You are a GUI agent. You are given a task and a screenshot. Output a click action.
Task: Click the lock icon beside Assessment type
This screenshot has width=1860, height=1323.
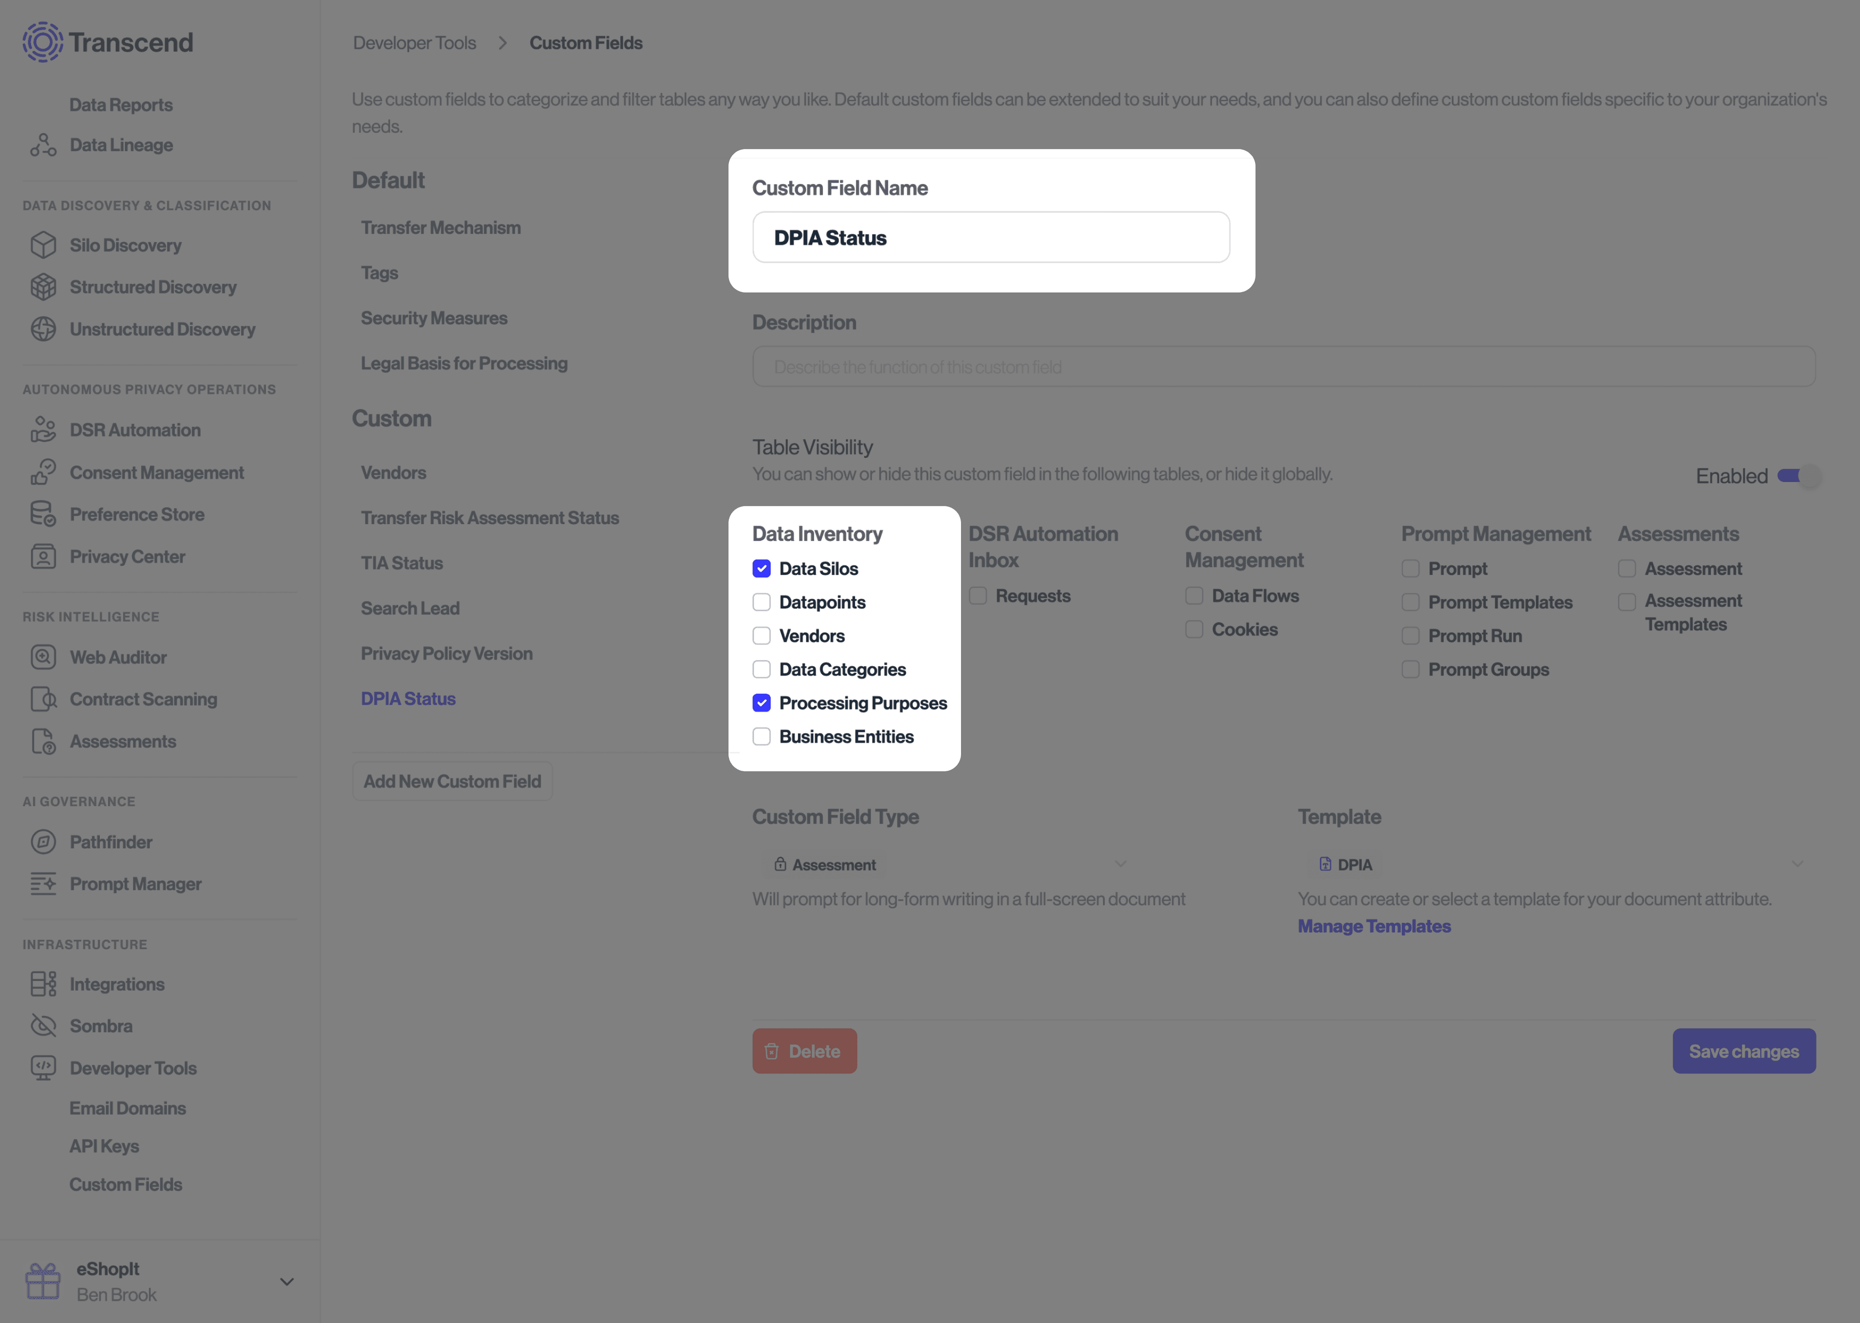tap(780, 864)
